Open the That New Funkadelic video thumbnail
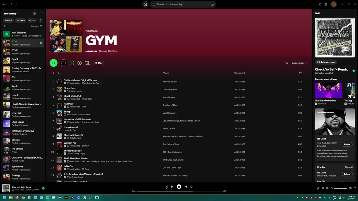Image resolution: width=358 pixels, height=201 pixels. point(329,90)
